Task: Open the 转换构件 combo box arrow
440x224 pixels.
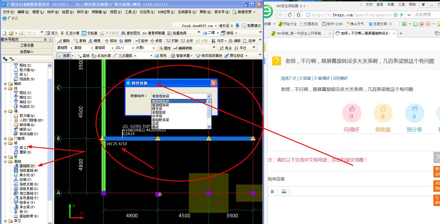Action: point(209,96)
